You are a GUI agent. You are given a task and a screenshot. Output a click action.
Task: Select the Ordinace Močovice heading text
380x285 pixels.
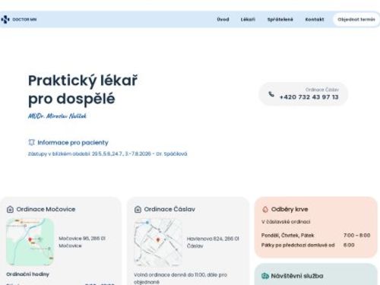[x=46, y=209]
